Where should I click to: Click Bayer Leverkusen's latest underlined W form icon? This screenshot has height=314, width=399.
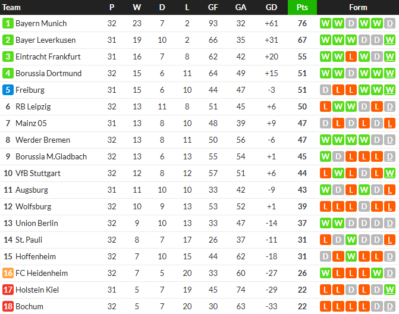coord(389,40)
